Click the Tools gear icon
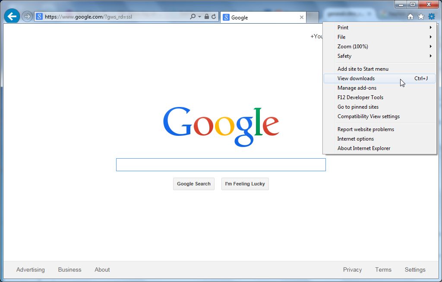The image size is (442, 282). click(x=431, y=17)
